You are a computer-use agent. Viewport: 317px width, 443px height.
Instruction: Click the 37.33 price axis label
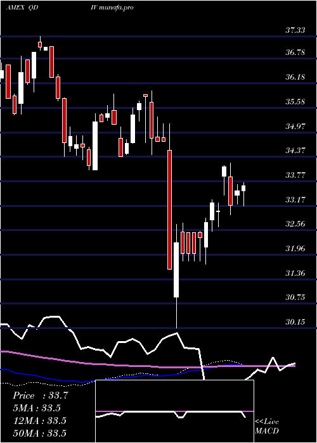(x=295, y=30)
